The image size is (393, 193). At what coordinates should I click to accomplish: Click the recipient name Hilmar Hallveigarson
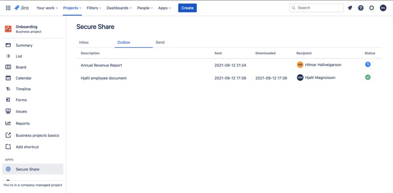click(323, 65)
